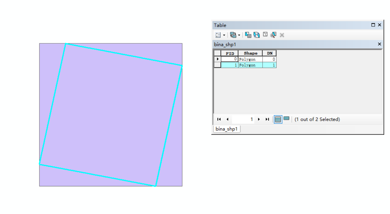Click the Polygon cell in FID 0 row
Screen dimensions: 390x214
point(251,59)
